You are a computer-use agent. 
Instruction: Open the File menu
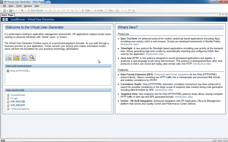coord(4,6)
